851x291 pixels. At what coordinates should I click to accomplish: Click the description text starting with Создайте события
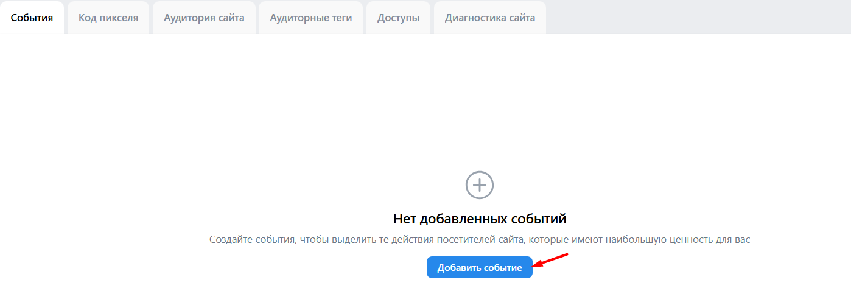click(x=480, y=240)
